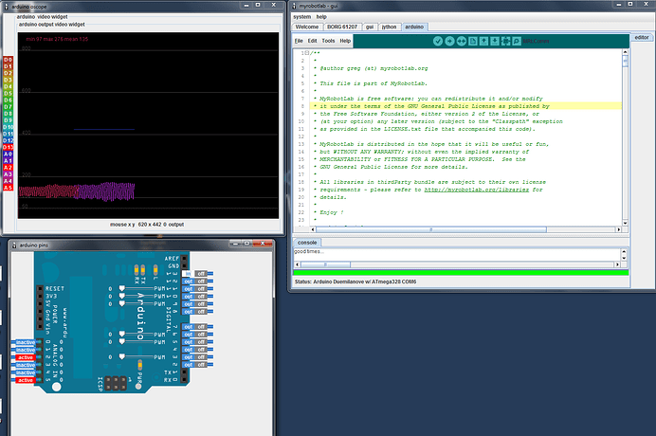Toggle digital pin 2 'off' state button
Viewport: 656px width, 436px height.
tap(201, 365)
